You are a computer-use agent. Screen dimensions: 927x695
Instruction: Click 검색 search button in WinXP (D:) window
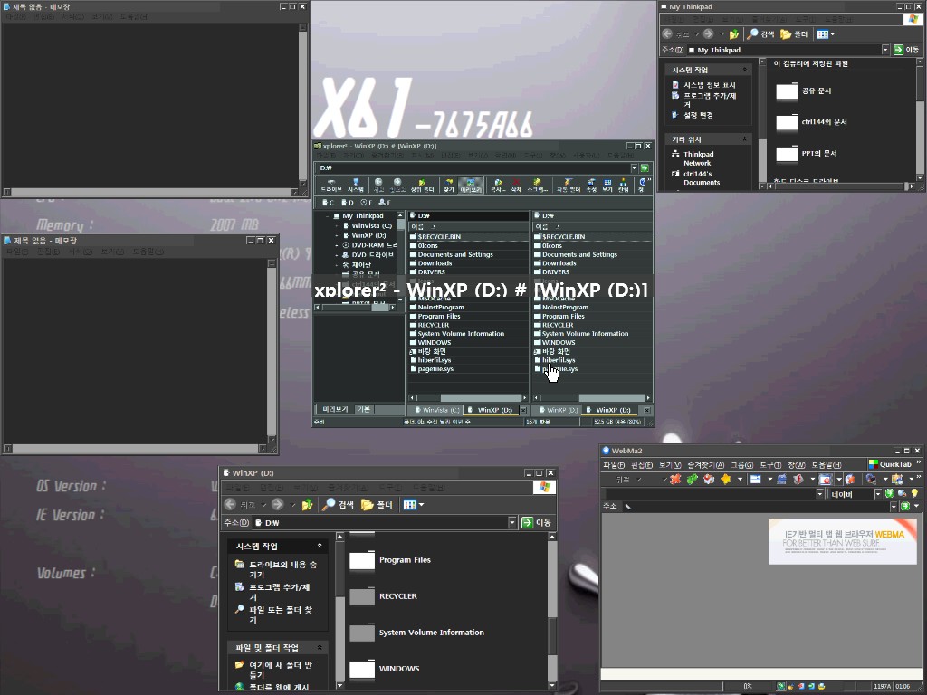tap(339, 505)
